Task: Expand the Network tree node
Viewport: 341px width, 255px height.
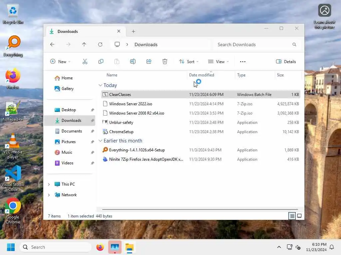Action: (49, 195)
